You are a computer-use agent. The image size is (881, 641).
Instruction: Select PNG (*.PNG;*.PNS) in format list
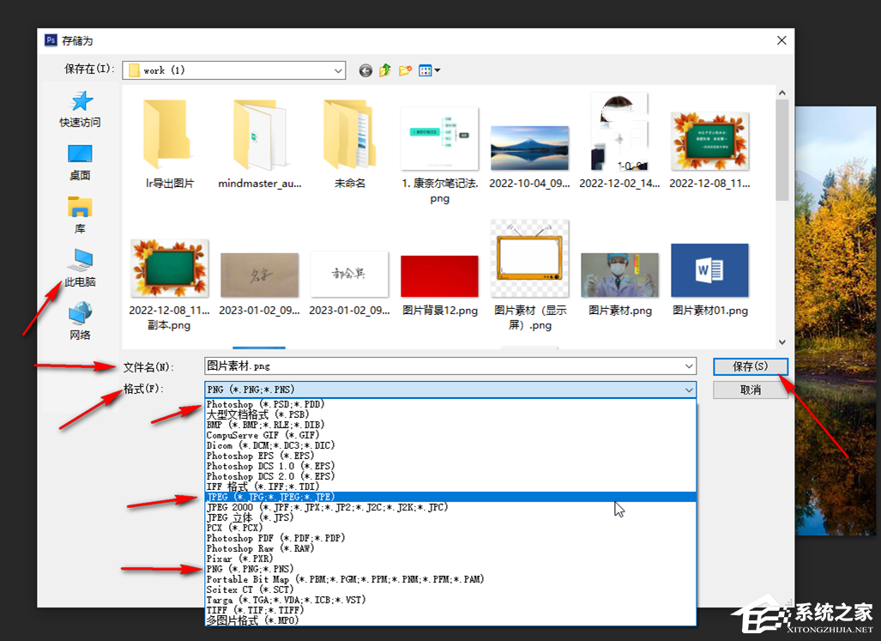point(450,569)
